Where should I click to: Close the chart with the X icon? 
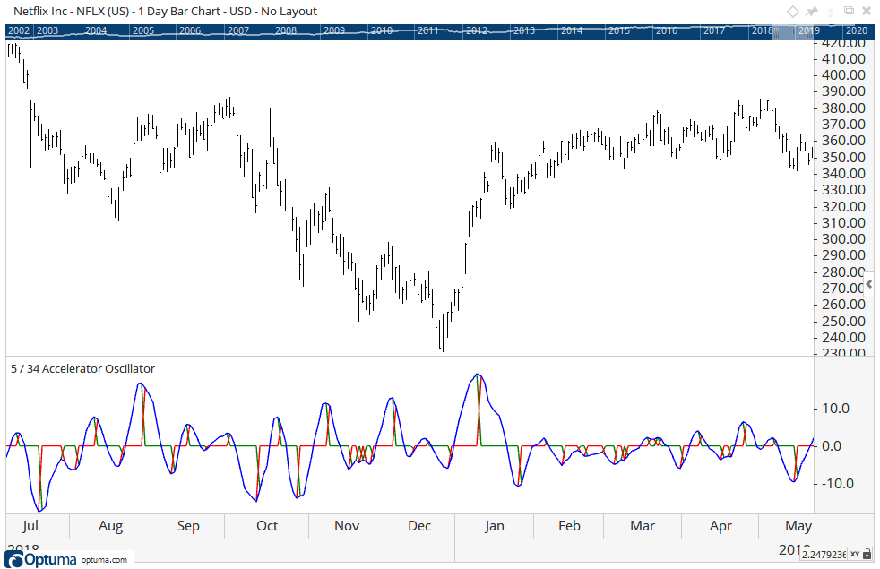(x=867, y=12)
